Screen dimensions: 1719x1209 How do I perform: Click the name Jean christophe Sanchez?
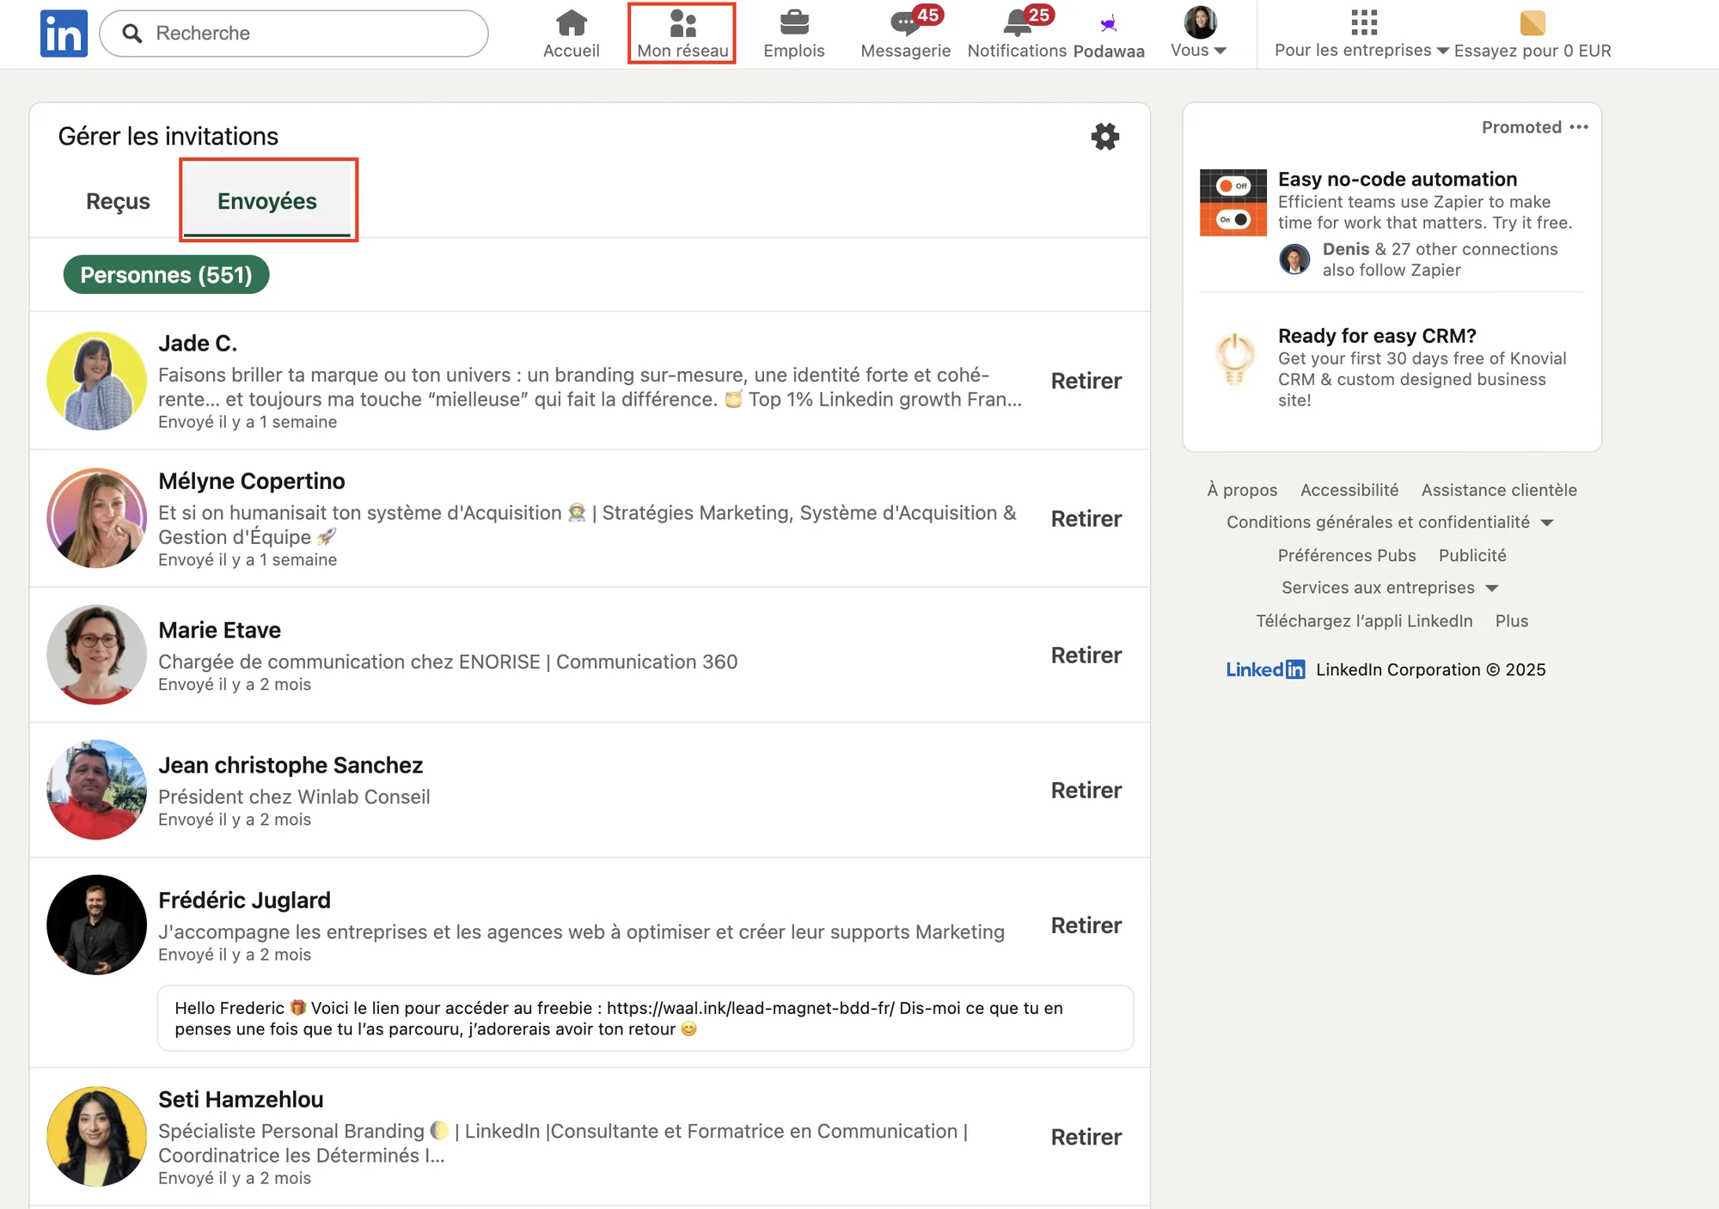point(291,765)
